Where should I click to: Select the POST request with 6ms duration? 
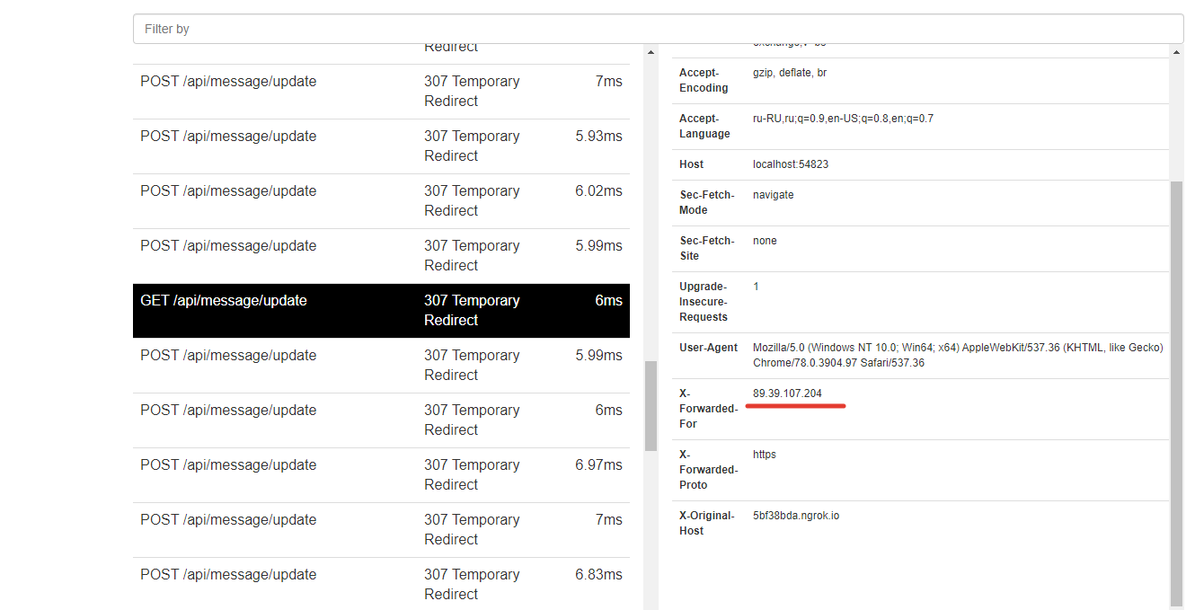pyautogui.click(x=381, y=420)
